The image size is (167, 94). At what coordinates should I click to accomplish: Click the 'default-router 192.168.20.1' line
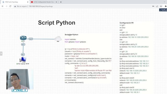130,83
